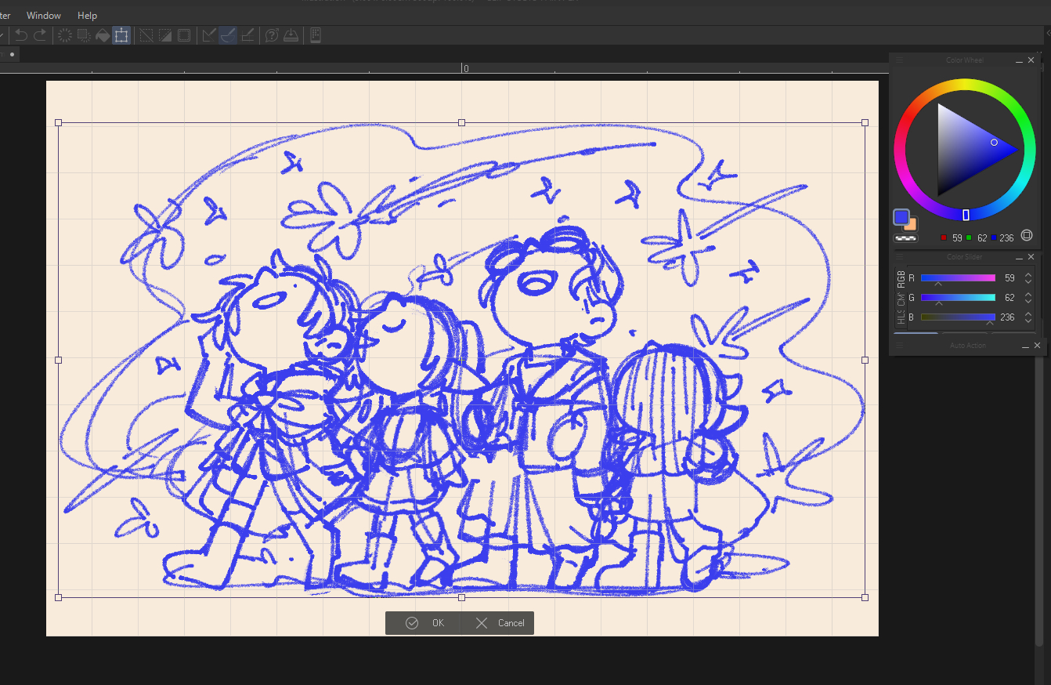Viewport: 1051px width, 685px height.
Task: Confirm the transform with OK
Action: coord(425,623)
